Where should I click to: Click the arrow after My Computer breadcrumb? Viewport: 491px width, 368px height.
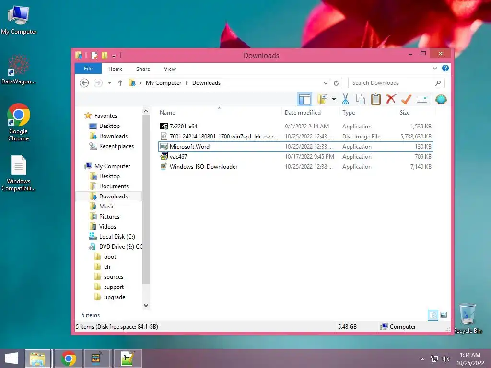[187, 83]
